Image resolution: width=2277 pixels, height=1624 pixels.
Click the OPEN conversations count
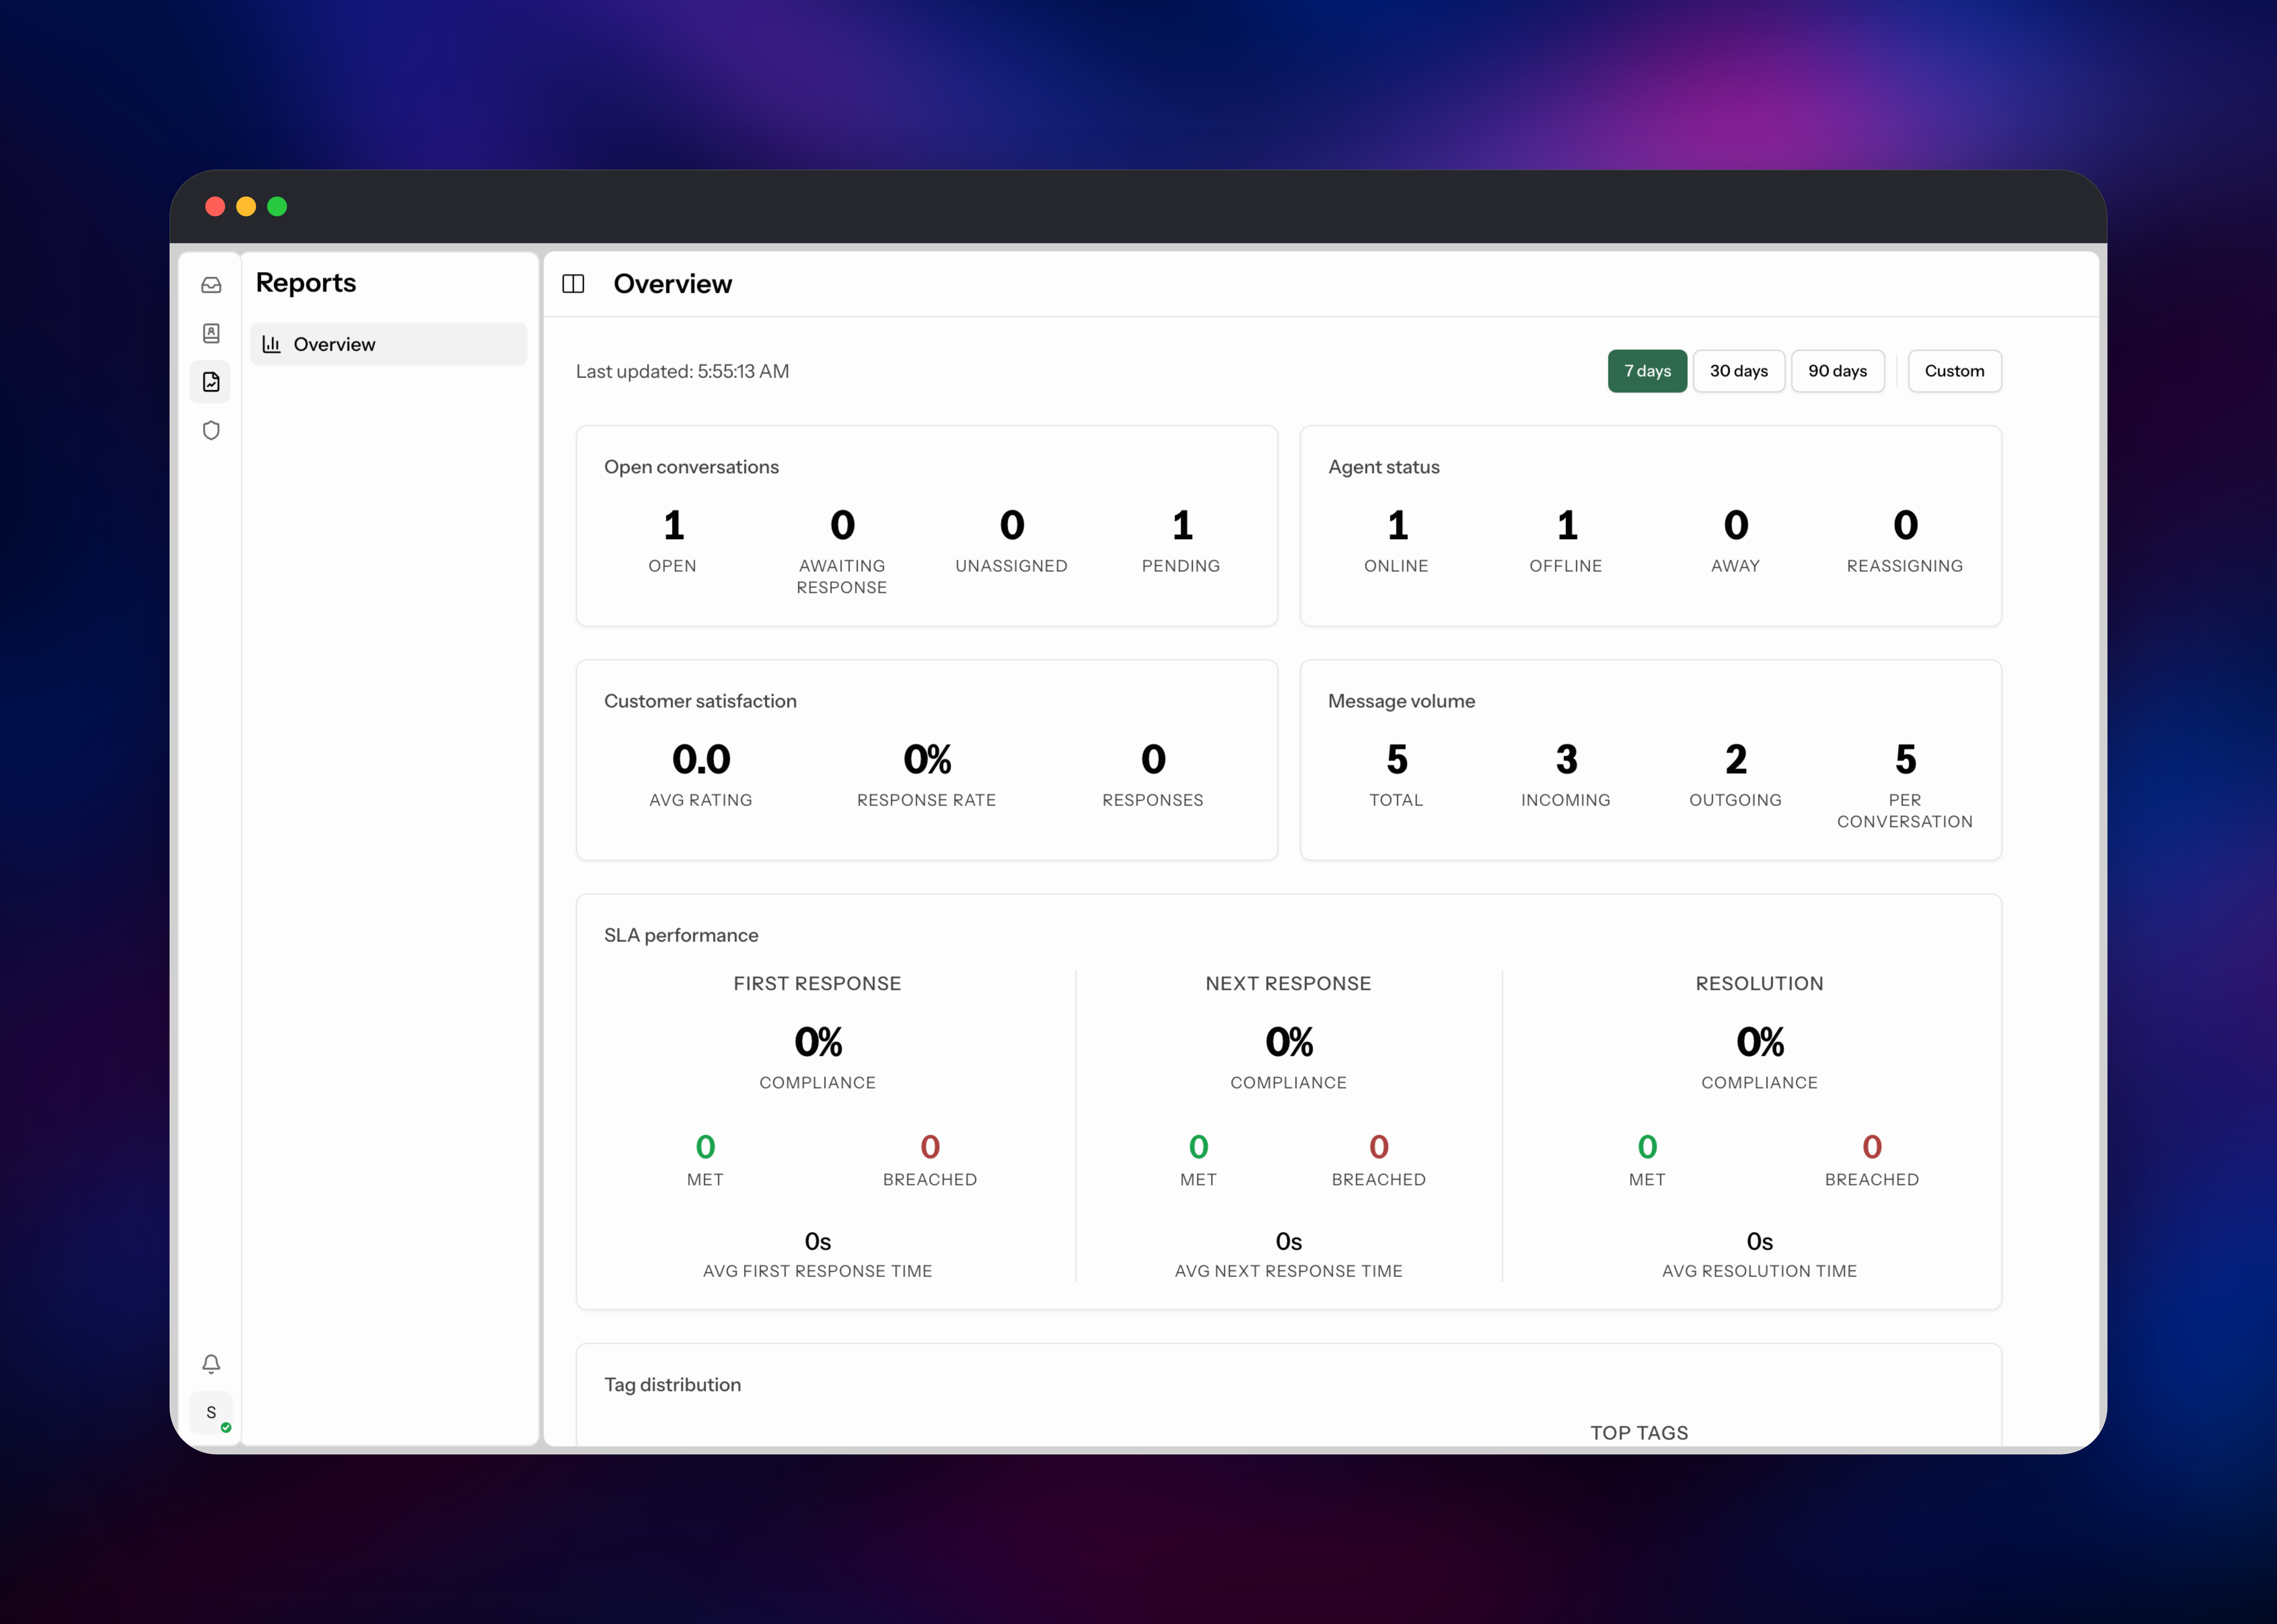click(673, 525)
